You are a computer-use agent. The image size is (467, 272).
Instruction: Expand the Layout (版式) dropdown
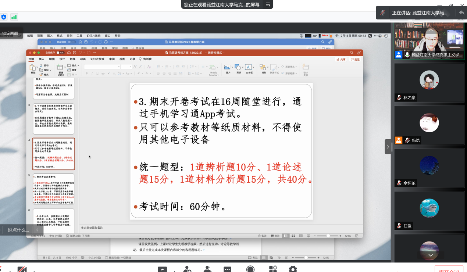(78, 65)
